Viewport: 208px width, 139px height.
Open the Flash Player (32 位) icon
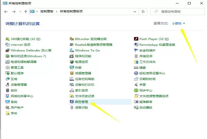coord(136,39)
